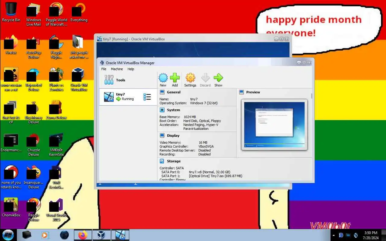Click the General section header
Image resolution: width=386 pixels, height=241 pixels.
click(x=174, y=92)
